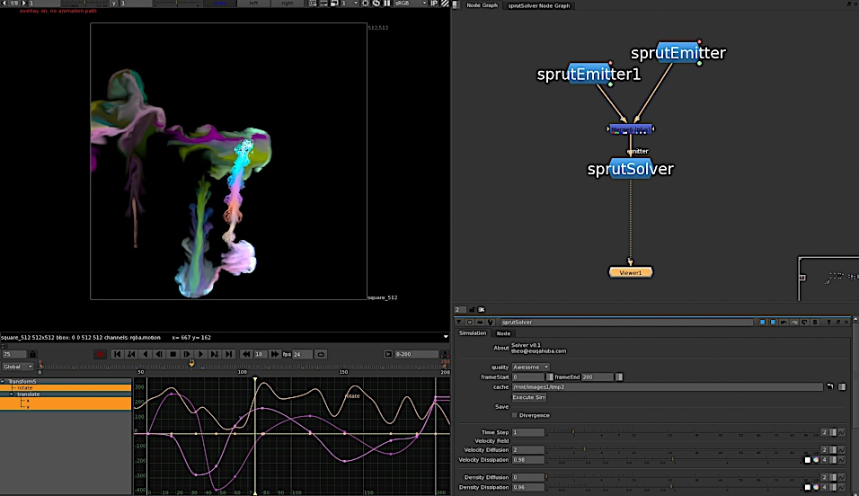
Task: Click the red record button in timeline
Action: pos(100,354)
